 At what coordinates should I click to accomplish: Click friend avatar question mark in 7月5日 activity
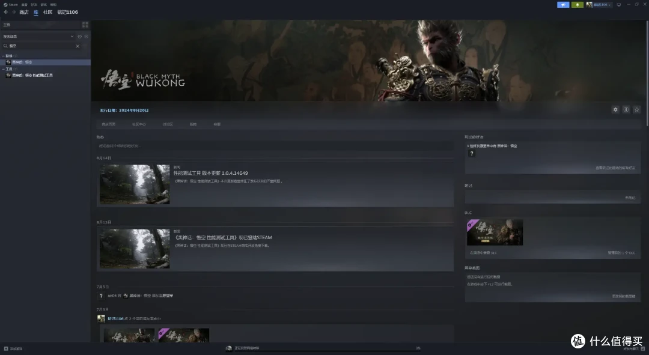click(101, 296)
